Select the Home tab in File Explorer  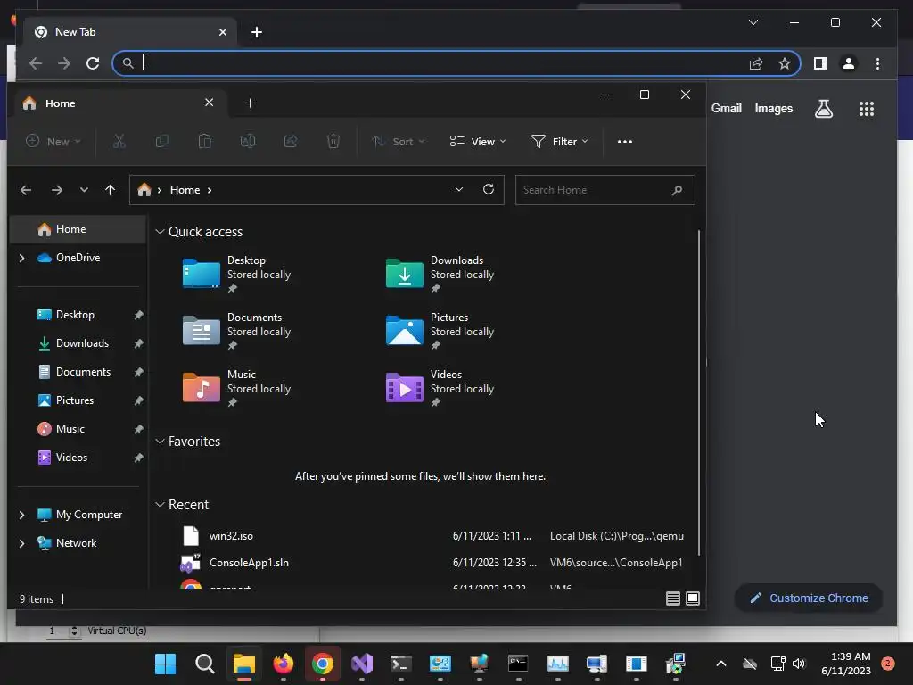coord(119,103)
